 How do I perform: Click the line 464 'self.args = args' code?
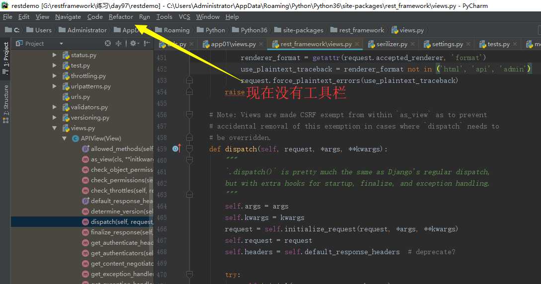point(256,207)
